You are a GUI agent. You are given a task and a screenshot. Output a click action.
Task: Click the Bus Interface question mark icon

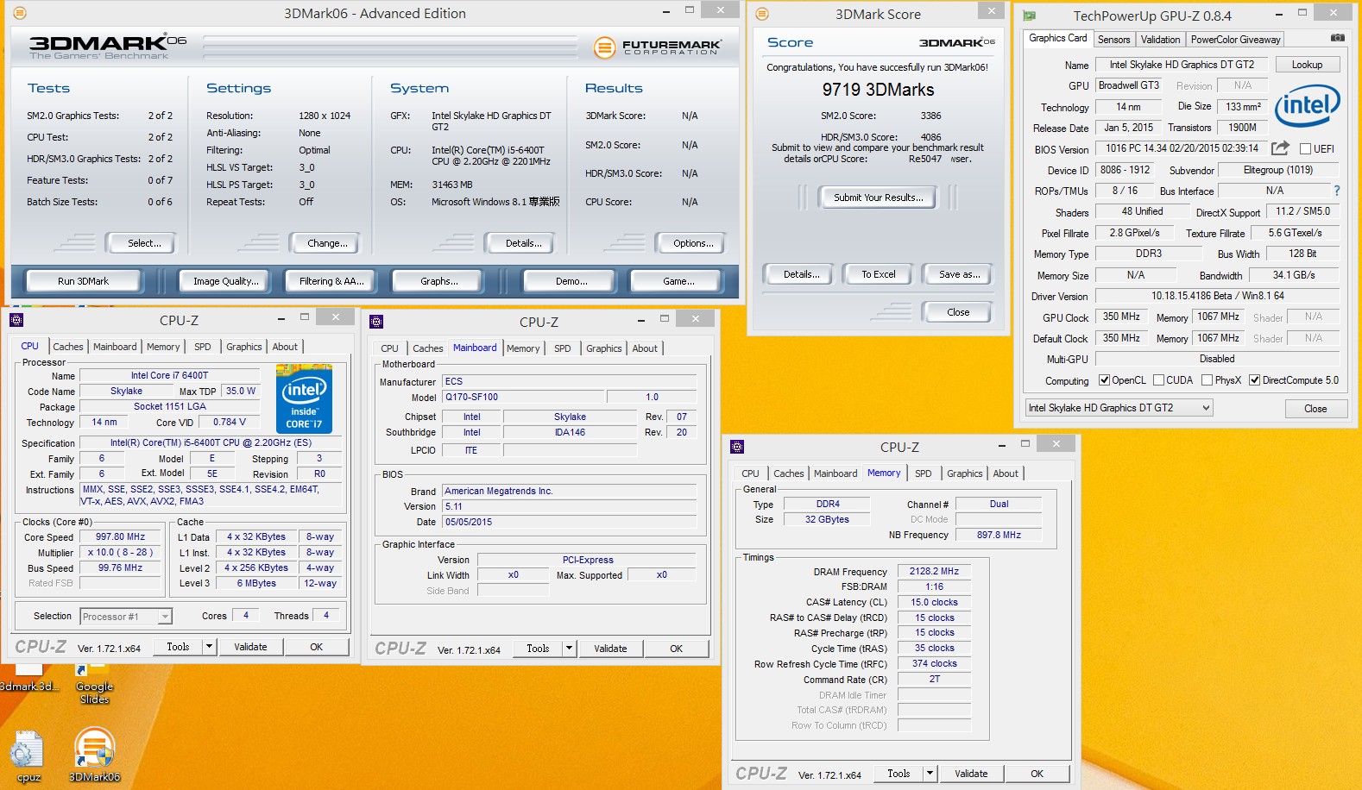1337,191
